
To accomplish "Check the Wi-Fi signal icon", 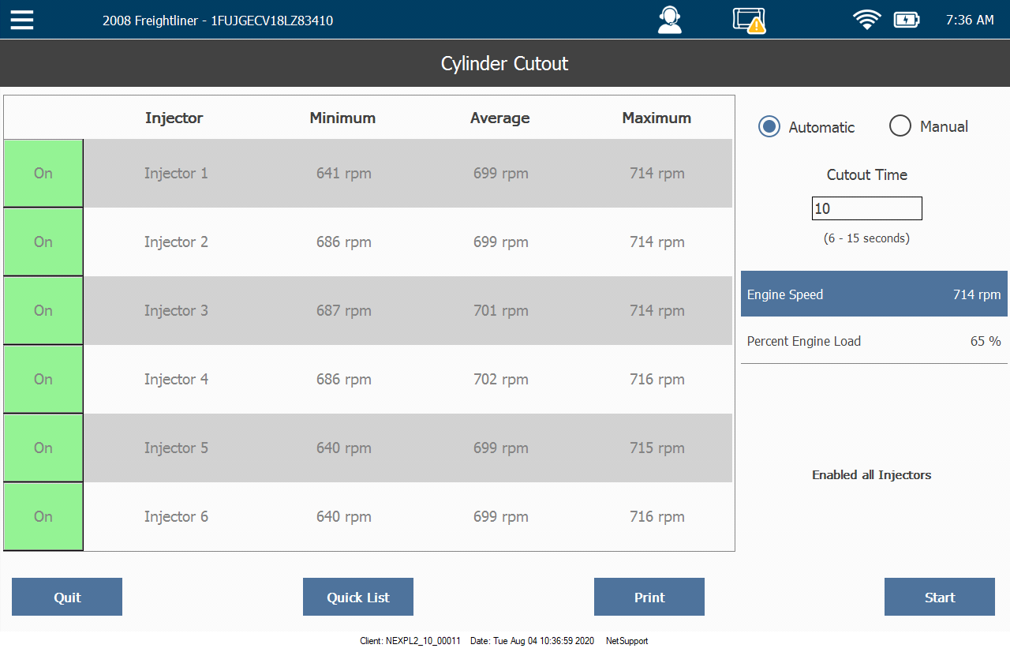I will point(866,20).
